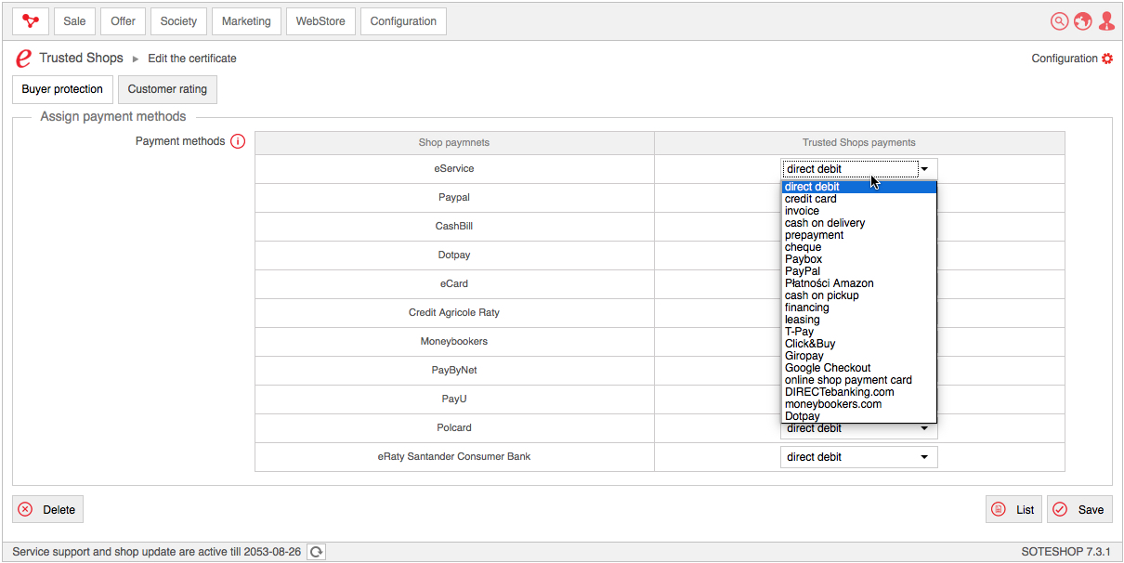Click SOTESHOP 7.3.1 version text
Viewport: 1124px width, 563px height.
tap(1065, 552)
